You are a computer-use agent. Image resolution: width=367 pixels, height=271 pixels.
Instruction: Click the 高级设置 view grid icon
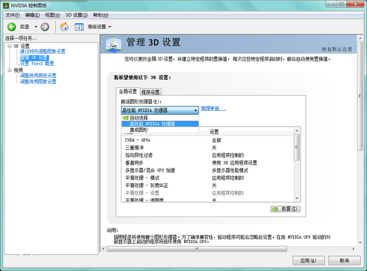click(x=79, y=27)
